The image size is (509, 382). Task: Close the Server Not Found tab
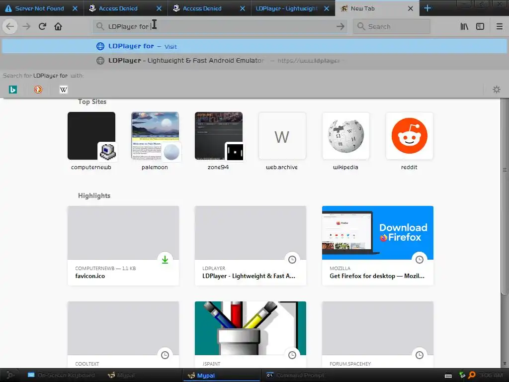point(75,8)
